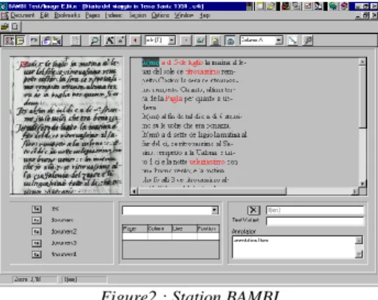Click the small letter a font icon
The height and width of the screenshot is (300, 378).
[x=121, y=40]
